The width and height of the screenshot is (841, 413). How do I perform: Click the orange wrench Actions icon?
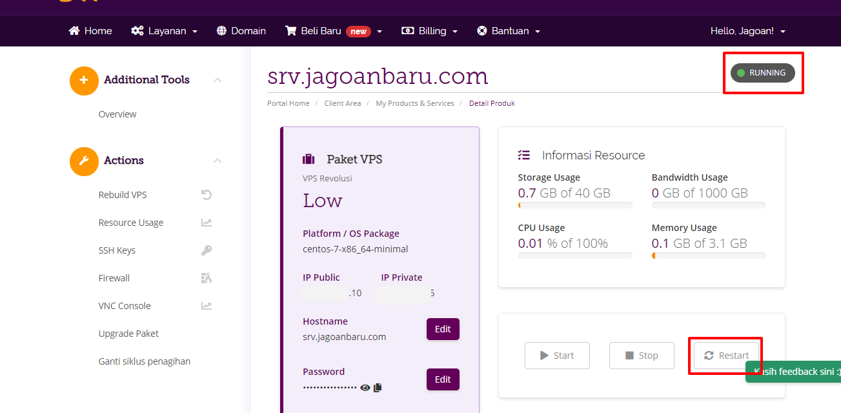tap(84, 161)
